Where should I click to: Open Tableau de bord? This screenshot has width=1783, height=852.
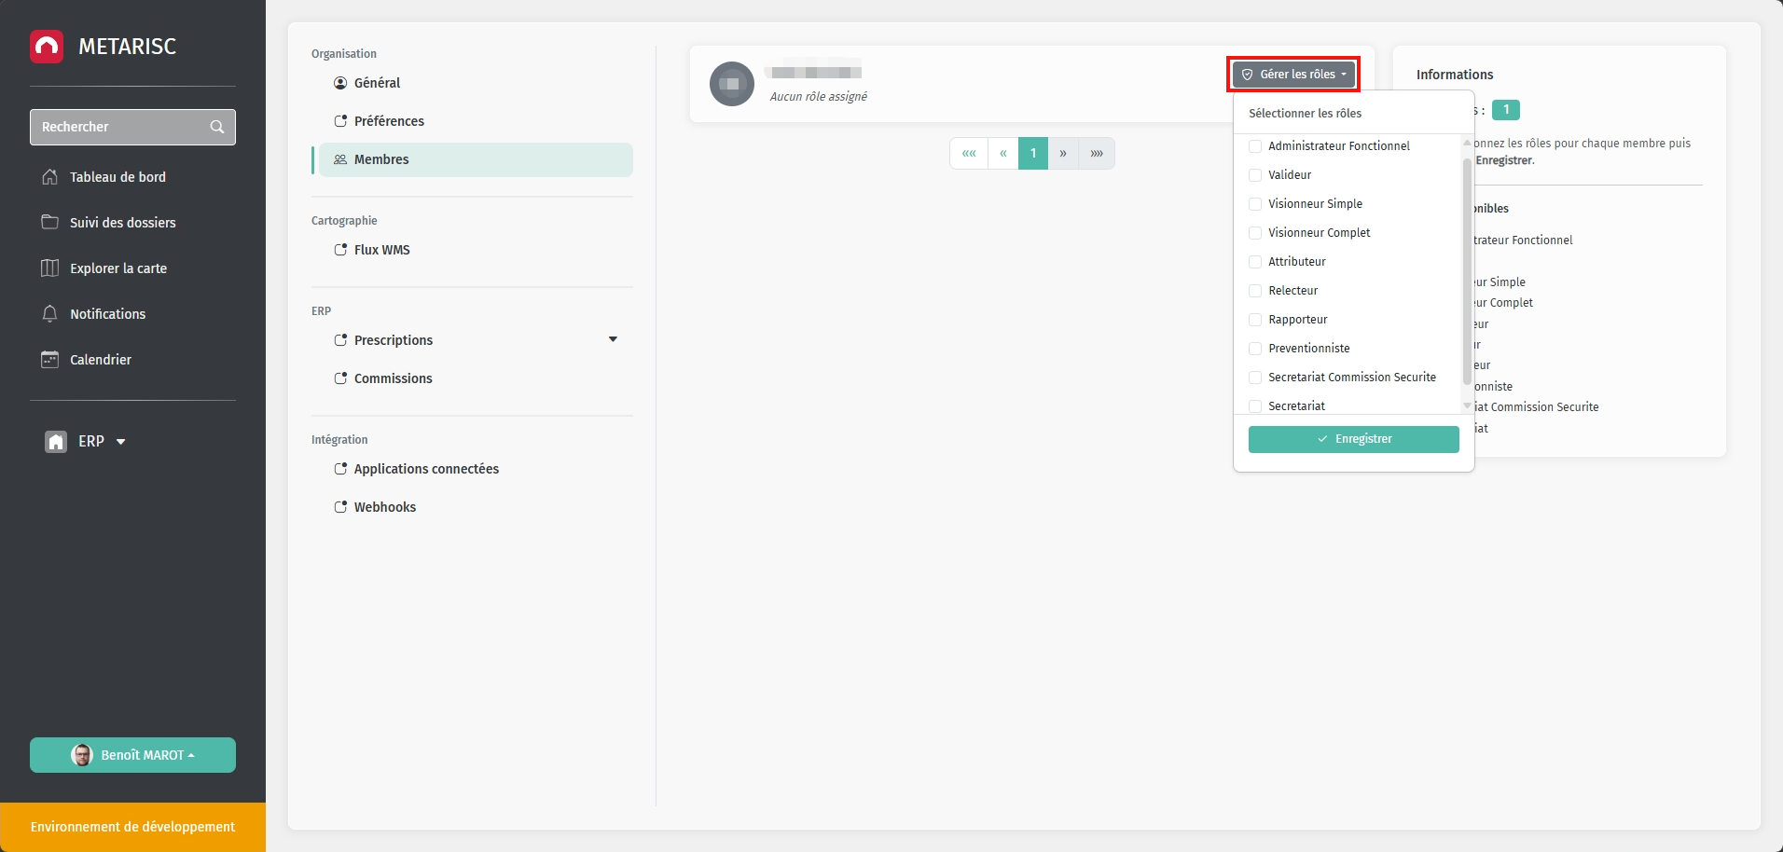pyautogui.click(x=117, y=177)
